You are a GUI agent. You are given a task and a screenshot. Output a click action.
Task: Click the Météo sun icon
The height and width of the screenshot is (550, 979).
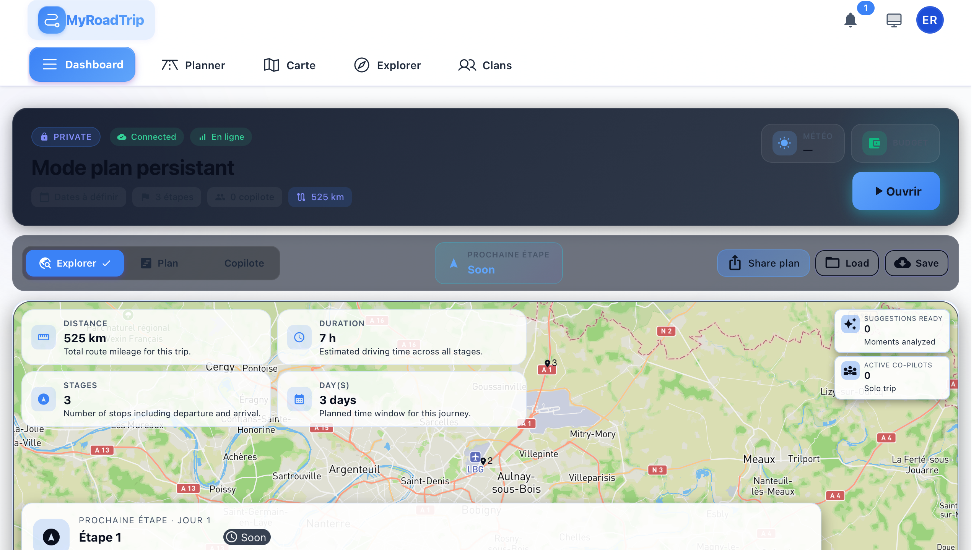point(784,143)
